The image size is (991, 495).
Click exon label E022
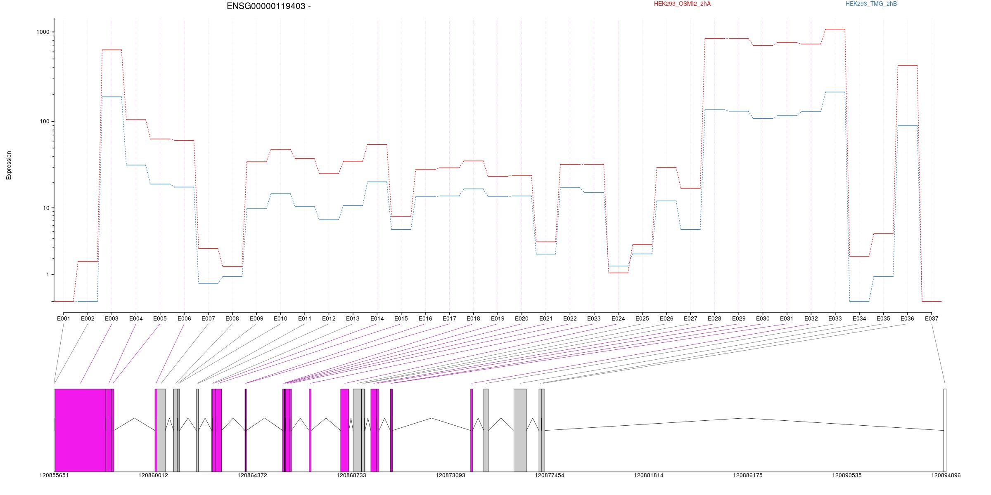point(570,318)
